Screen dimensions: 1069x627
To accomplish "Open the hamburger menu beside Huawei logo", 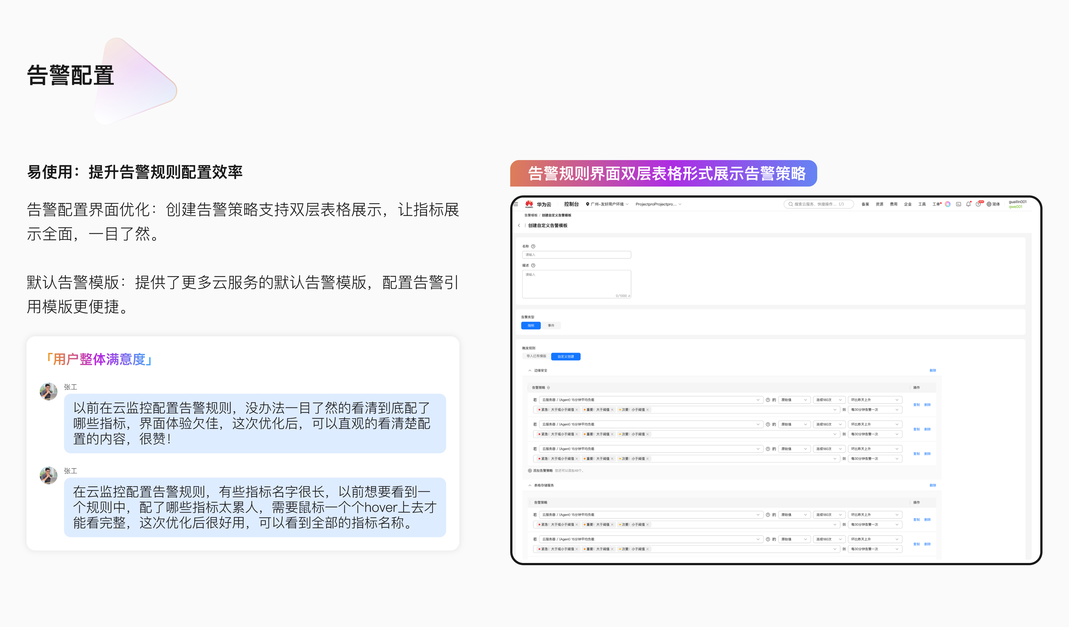I will 516,204.
